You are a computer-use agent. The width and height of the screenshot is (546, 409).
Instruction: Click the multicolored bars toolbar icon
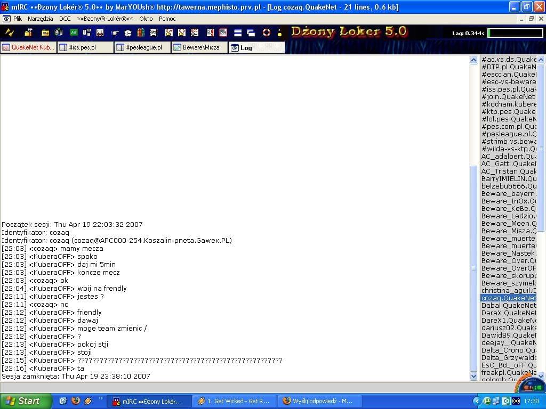141,32
